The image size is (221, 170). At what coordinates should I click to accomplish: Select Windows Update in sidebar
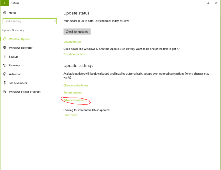[x=20, y=39]
